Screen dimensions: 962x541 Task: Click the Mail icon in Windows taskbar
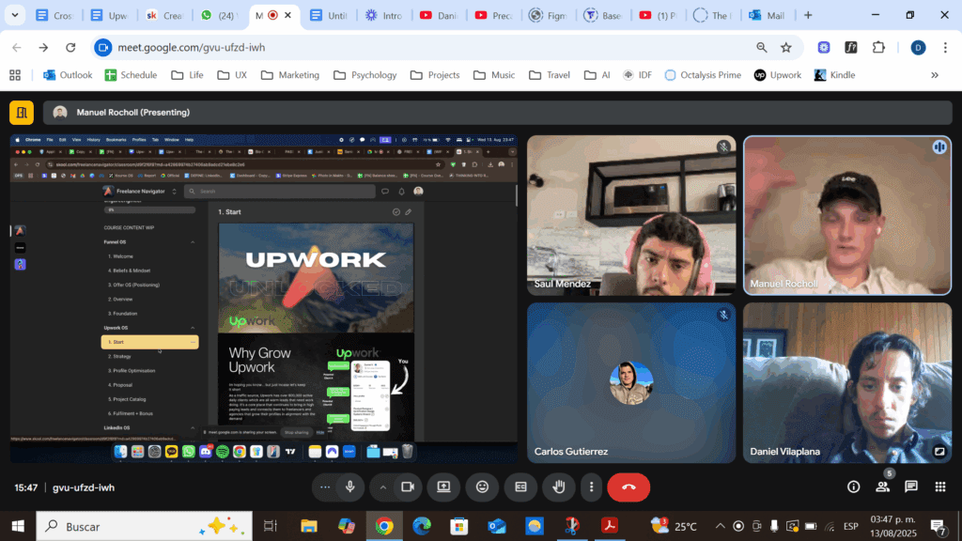497,526
